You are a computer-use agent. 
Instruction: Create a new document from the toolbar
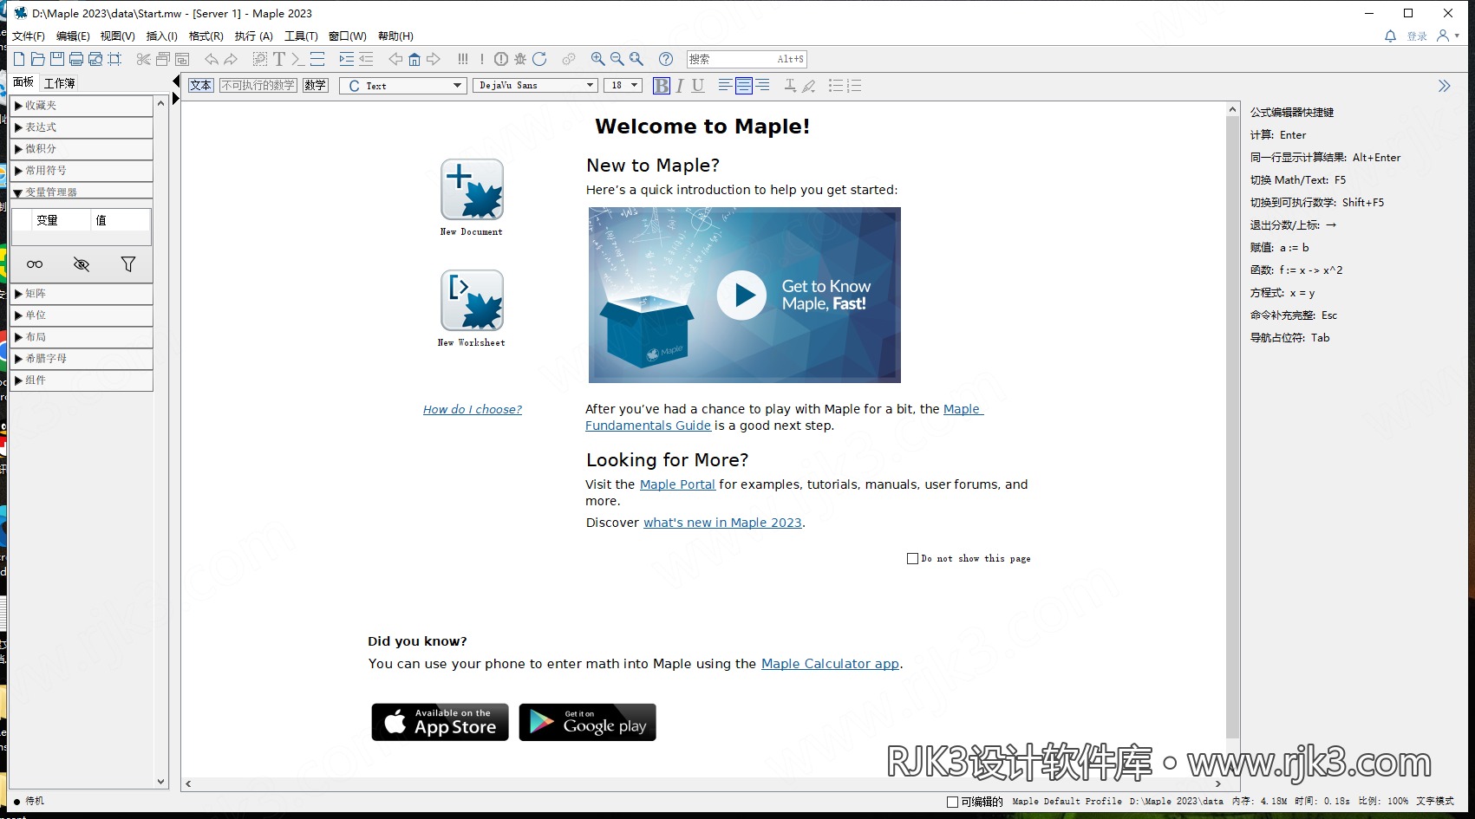point(19,59)
